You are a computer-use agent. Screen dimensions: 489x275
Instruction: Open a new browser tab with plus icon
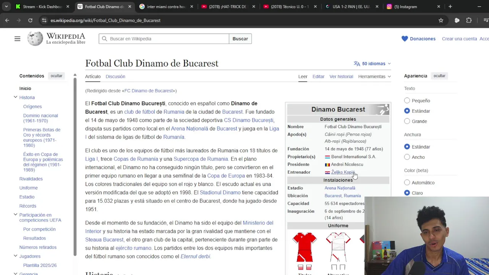[450, 6]
